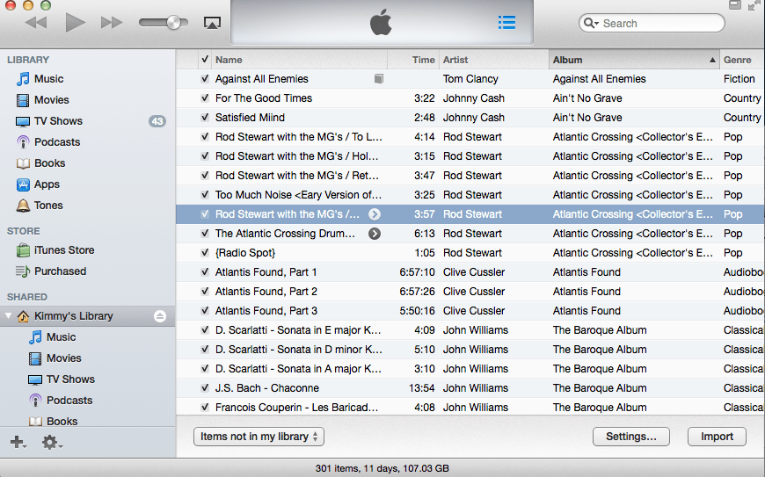Sort by the Time column header
765x477 pixels.
(413, 60)
